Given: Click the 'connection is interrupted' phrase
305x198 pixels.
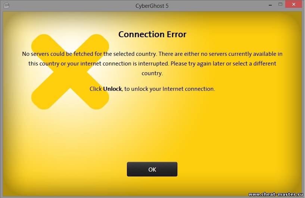Looking at the screenshot, I should (x=136, y=64).
